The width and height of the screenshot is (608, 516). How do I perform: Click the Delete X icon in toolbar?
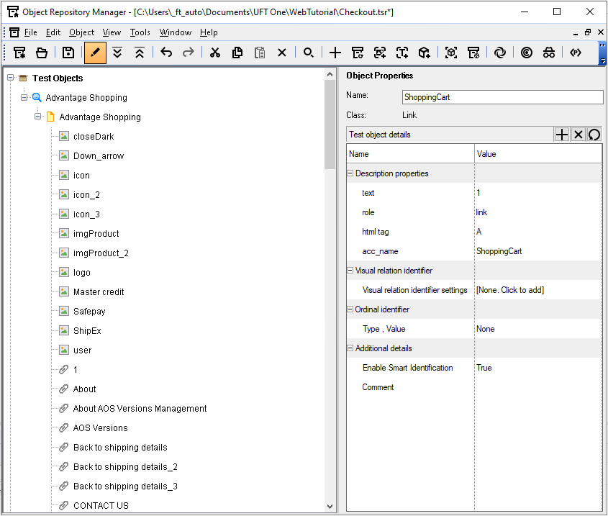(282, 53)
